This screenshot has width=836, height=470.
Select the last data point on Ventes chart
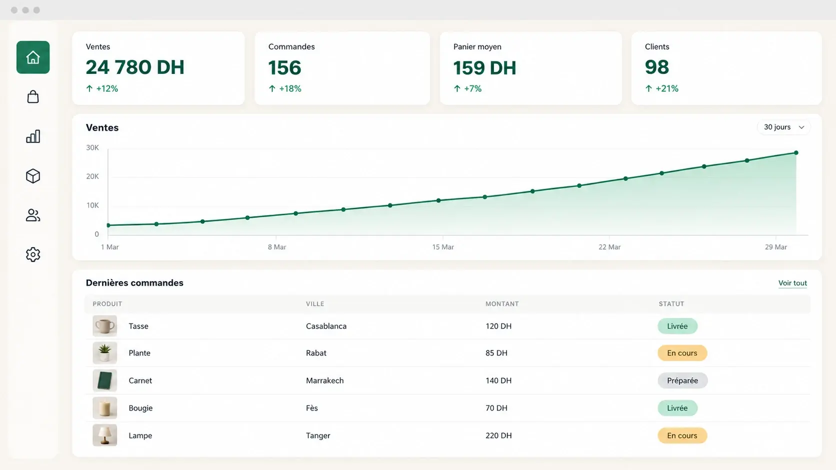[796, 153]
